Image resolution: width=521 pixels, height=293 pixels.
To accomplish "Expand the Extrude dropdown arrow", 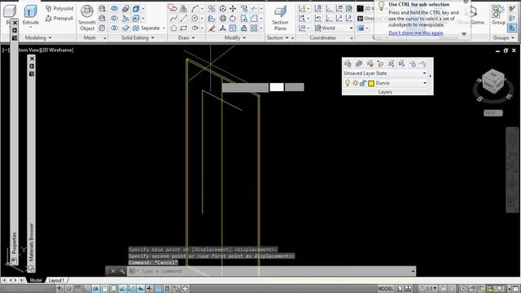I will [x=31, y=27].
